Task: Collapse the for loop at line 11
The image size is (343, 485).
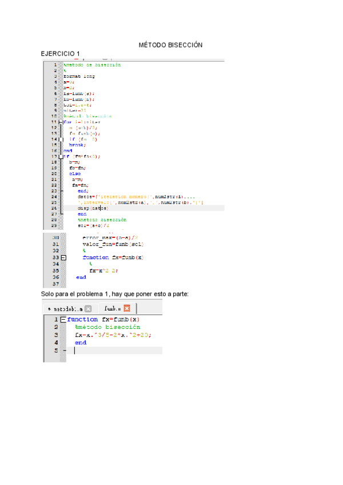Action: pos(61,122)
